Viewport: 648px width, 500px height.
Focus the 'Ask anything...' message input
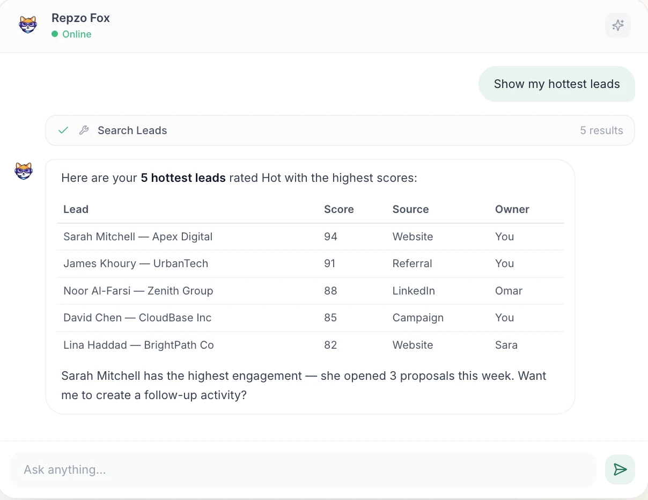click(304, 469)
